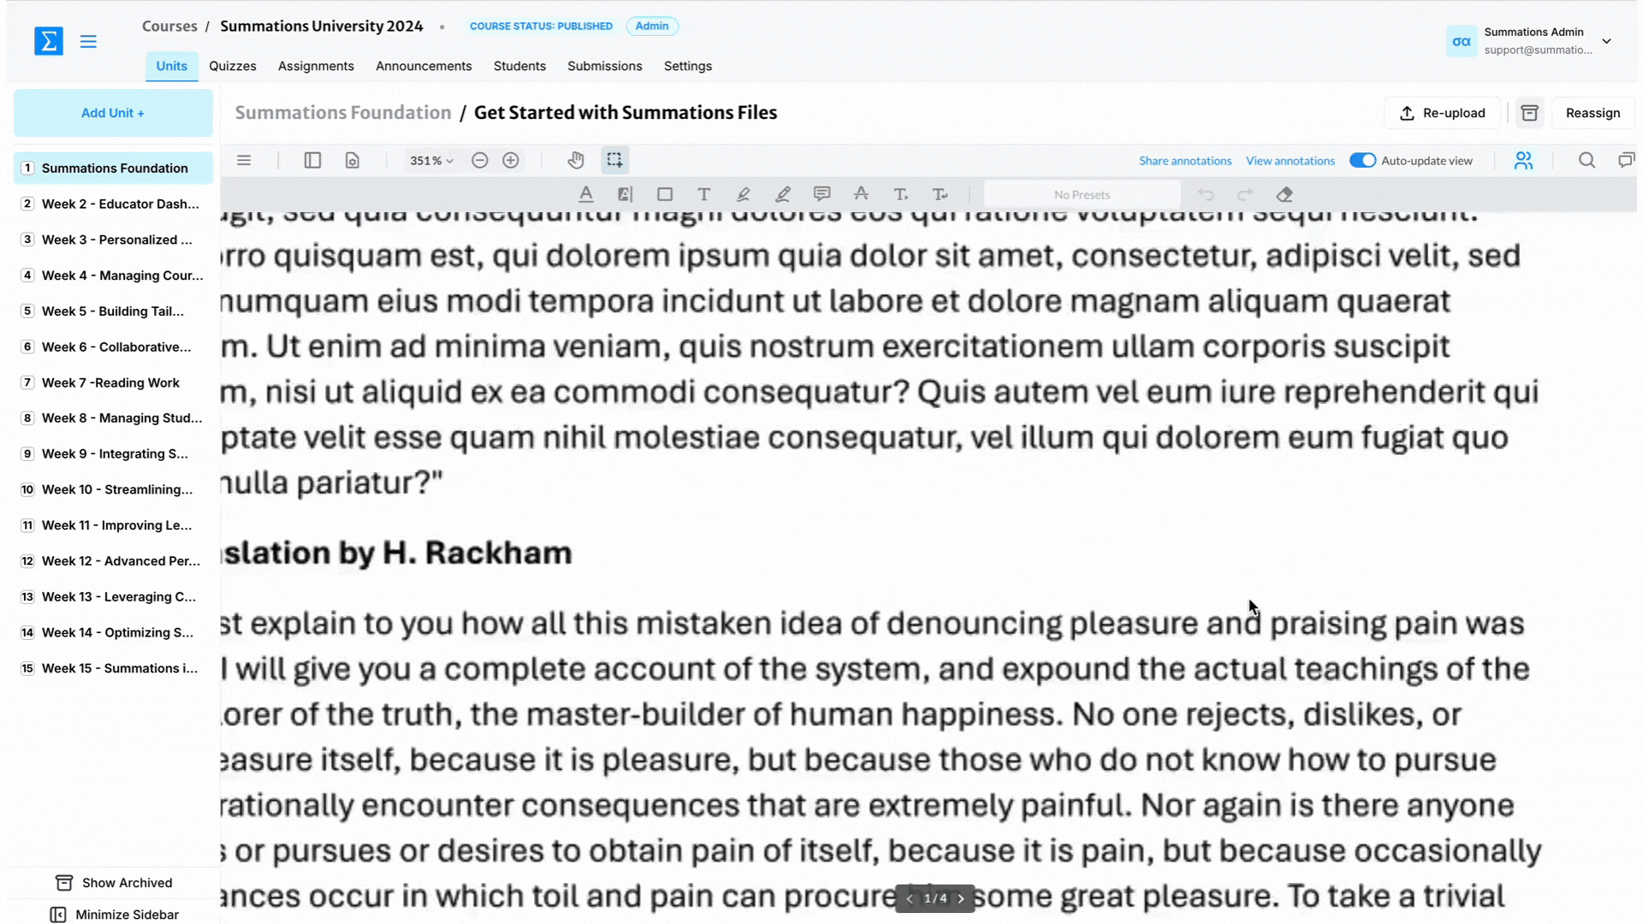Click the Re-upload button
The image size is (1643, 924).
click(1445, 113)
